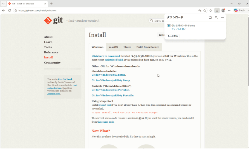Click the 'もっと見る' button

tap(173, 36)
